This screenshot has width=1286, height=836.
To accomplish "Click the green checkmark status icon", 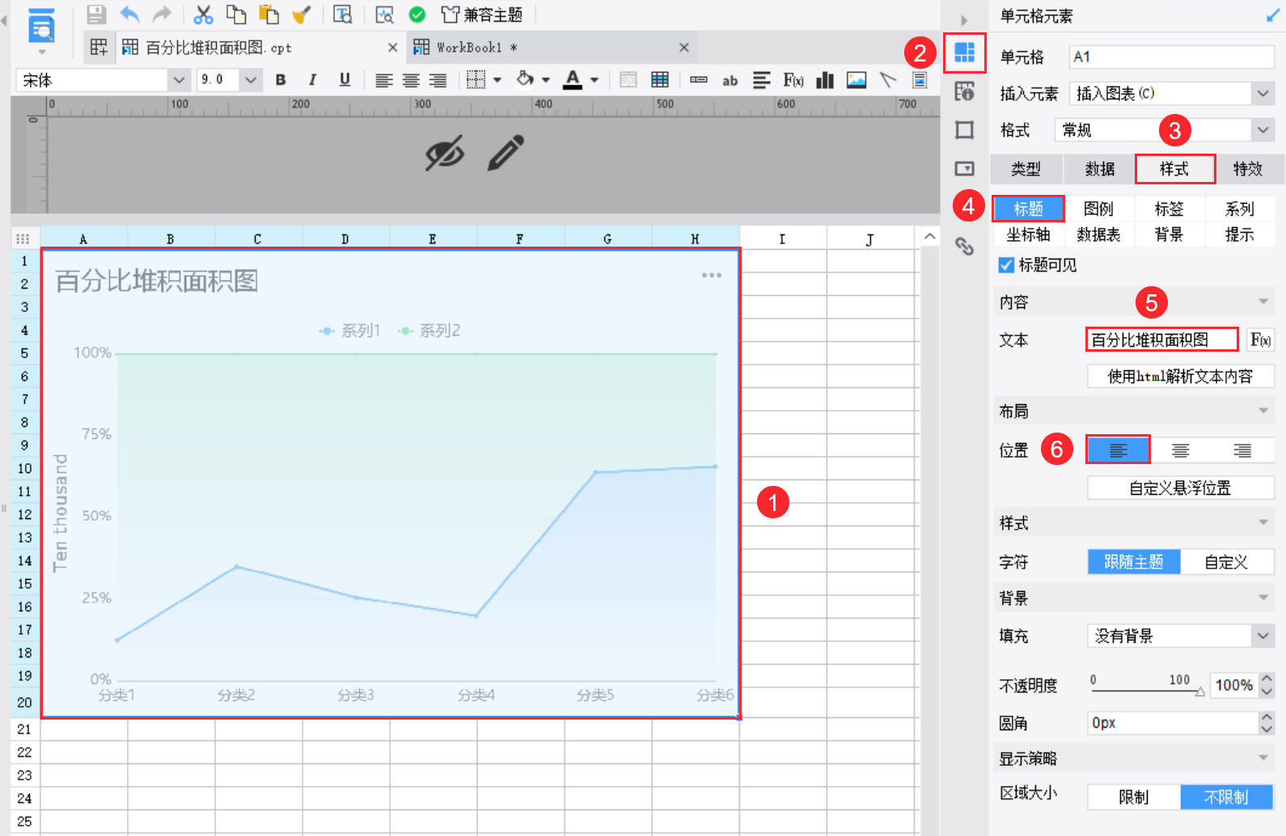I will pos(417,15).
